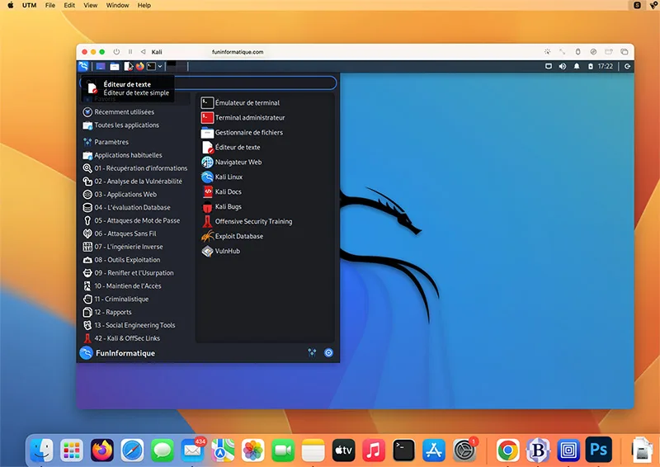Open Mail with 434 badge in dock
The width and height of the screenshot is (660, 467).
(x=192, y=450)
